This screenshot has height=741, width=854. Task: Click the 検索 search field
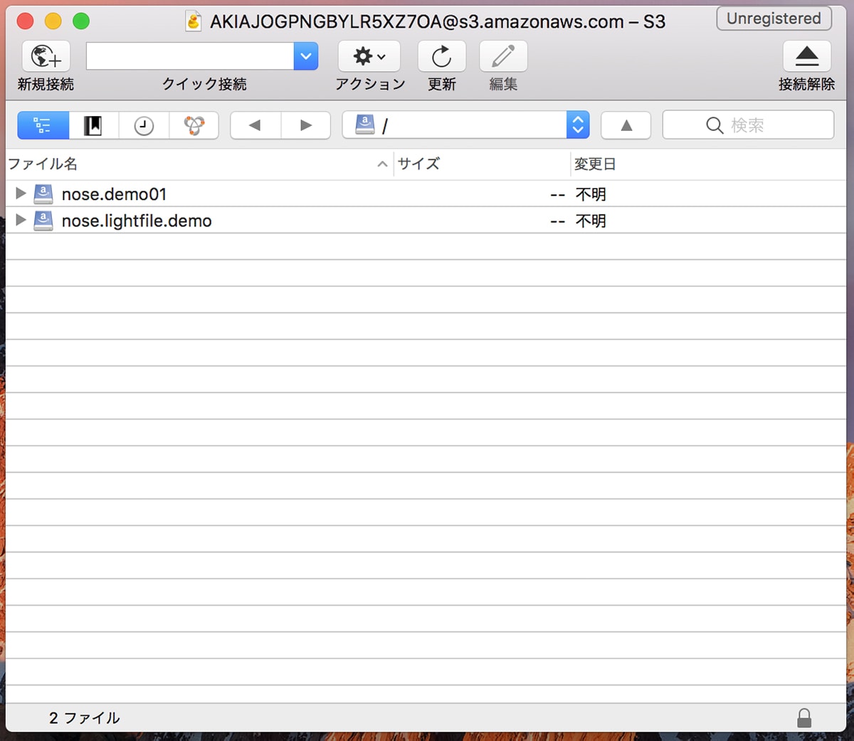pyautogui.click(x=748, y=125)
